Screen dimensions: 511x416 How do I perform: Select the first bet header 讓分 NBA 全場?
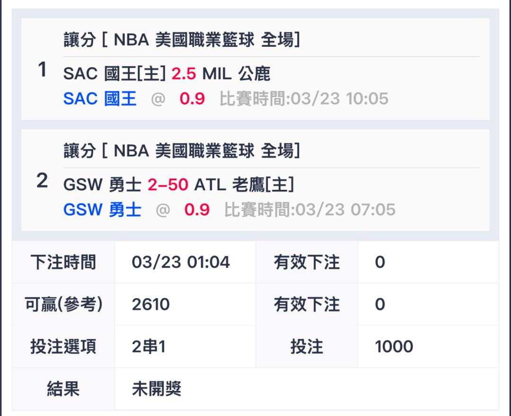pyautogui.click(x=182, y=40)
